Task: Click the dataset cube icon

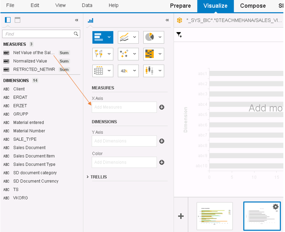Action: pos(179,20)
